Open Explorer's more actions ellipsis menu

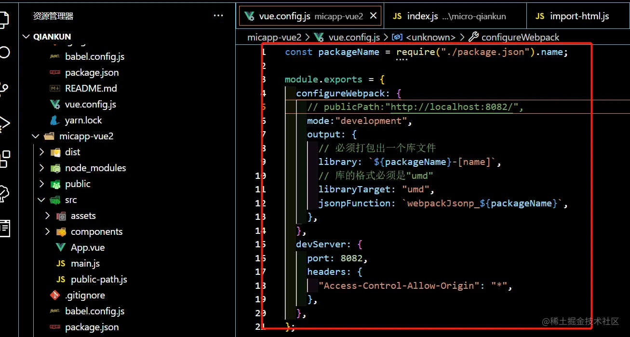[218, 16]
